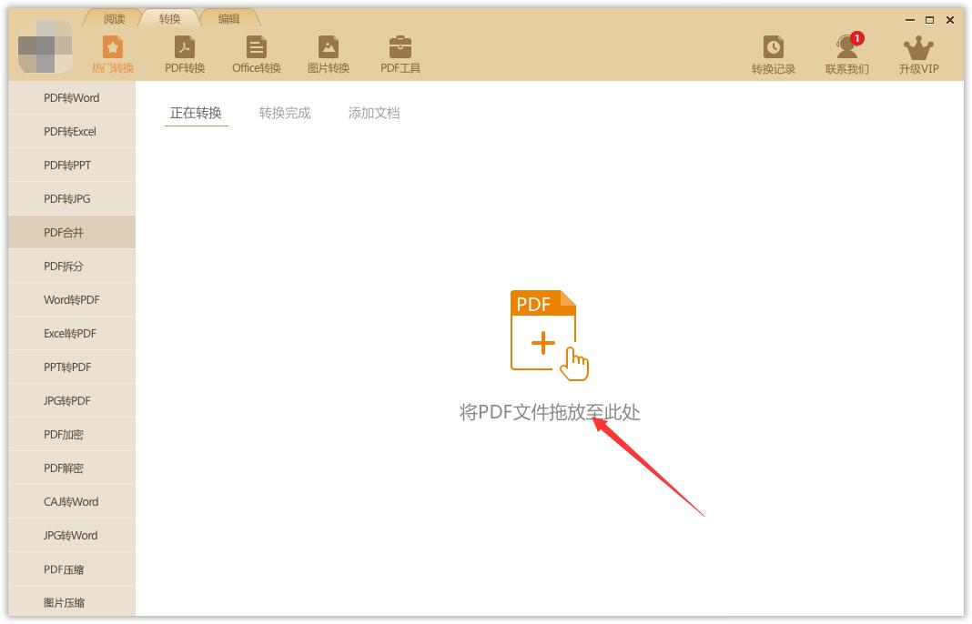Select the 热门转换 toolbar icon

pos(113,51)
